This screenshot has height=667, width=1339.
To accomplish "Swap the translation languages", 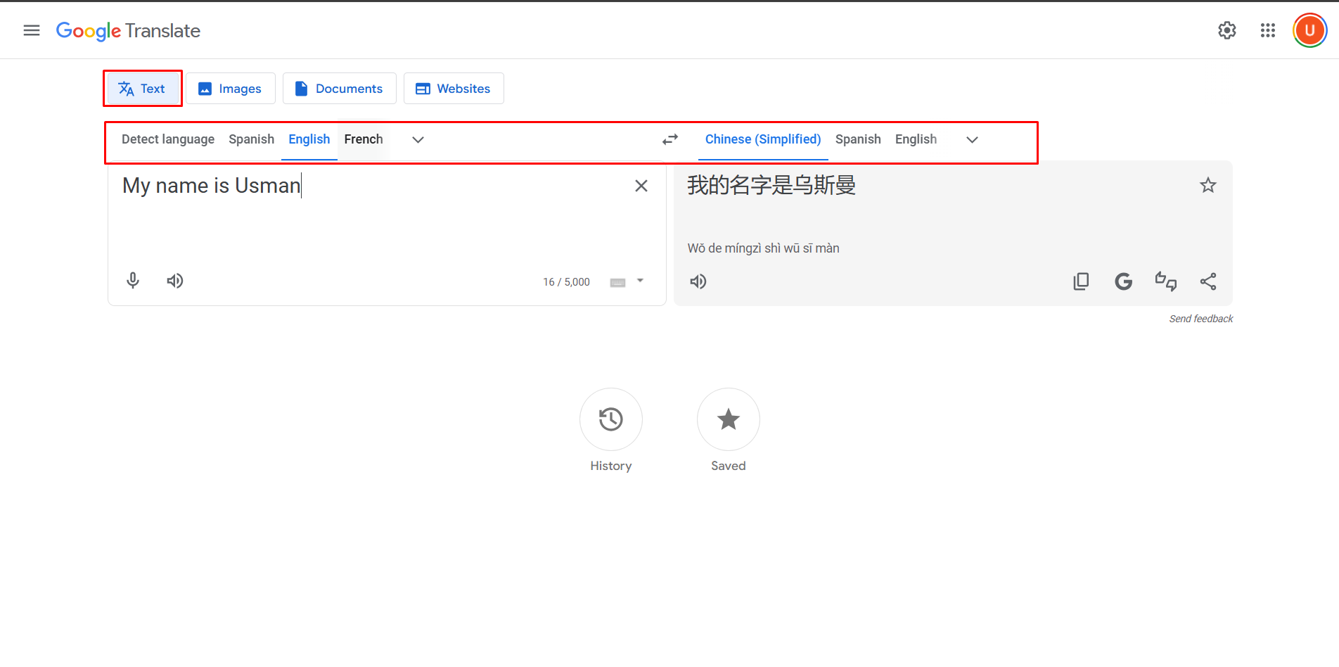I will 669,139.
